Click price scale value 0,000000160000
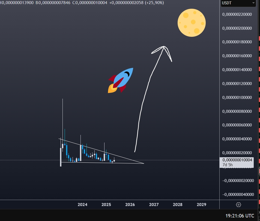 [x=237, y=56]
